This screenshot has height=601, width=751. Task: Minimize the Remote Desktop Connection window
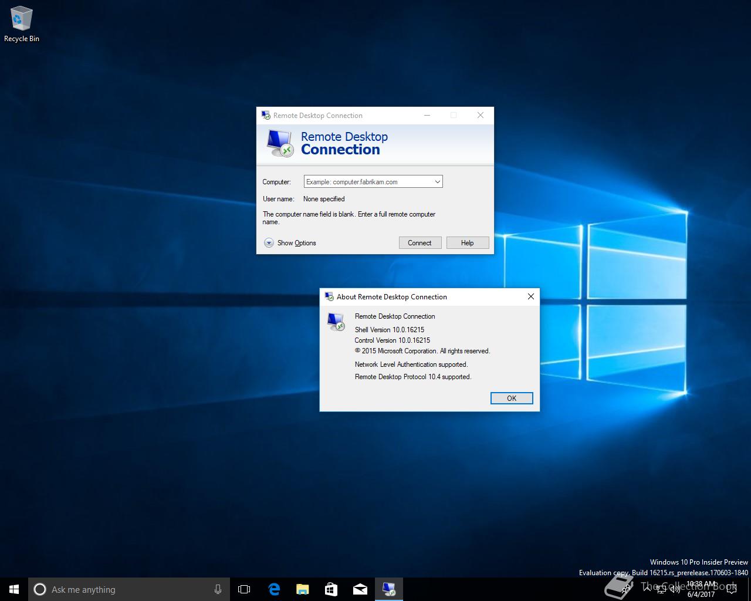pos(427,115)
